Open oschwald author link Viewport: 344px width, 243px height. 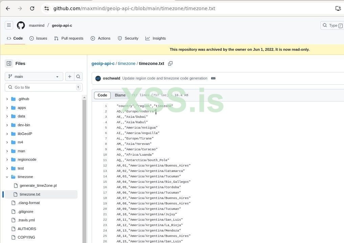[111, 79]
